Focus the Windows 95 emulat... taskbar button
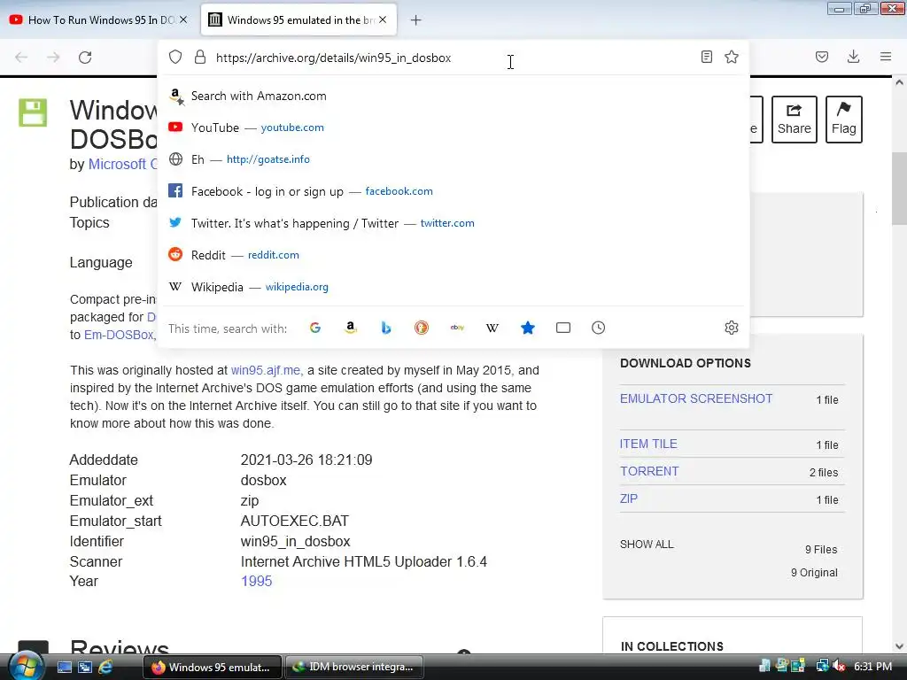This screenshot has height=680, width=907. [213, 667]
